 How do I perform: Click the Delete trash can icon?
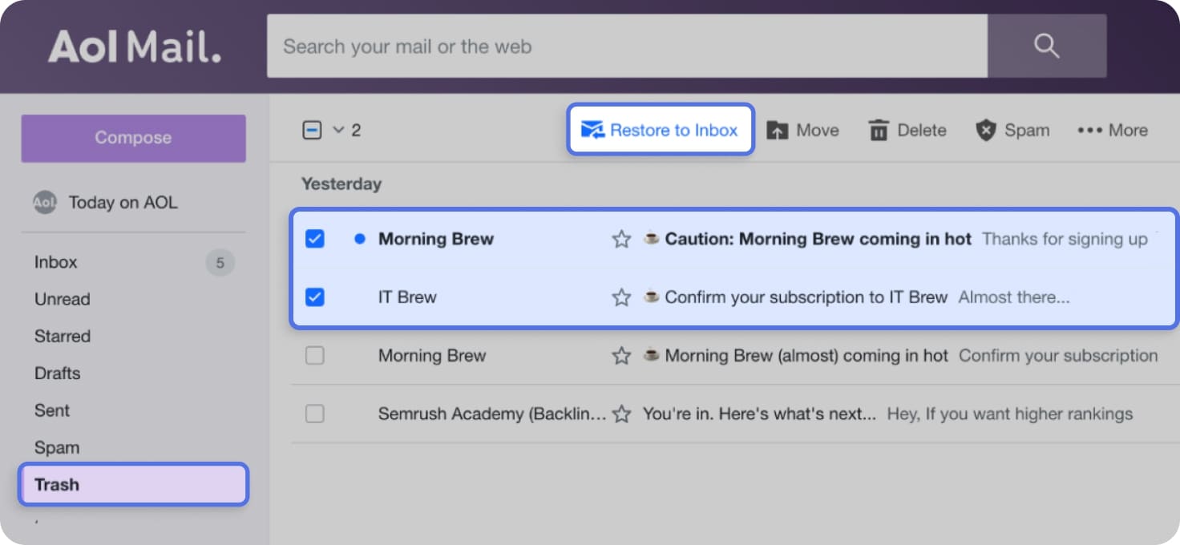(x=878, y=129)
